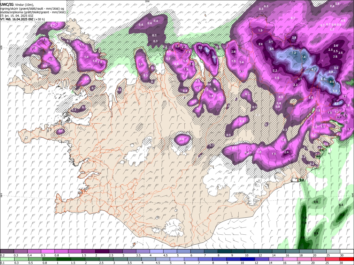Click the 6.5 value on the map

point(323,79)
